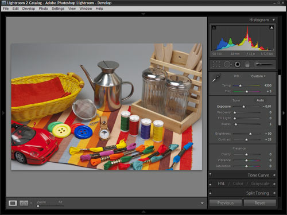Viewport: 287px width, 215px height.
Task: Open the File menu
Action: [6, 9]
